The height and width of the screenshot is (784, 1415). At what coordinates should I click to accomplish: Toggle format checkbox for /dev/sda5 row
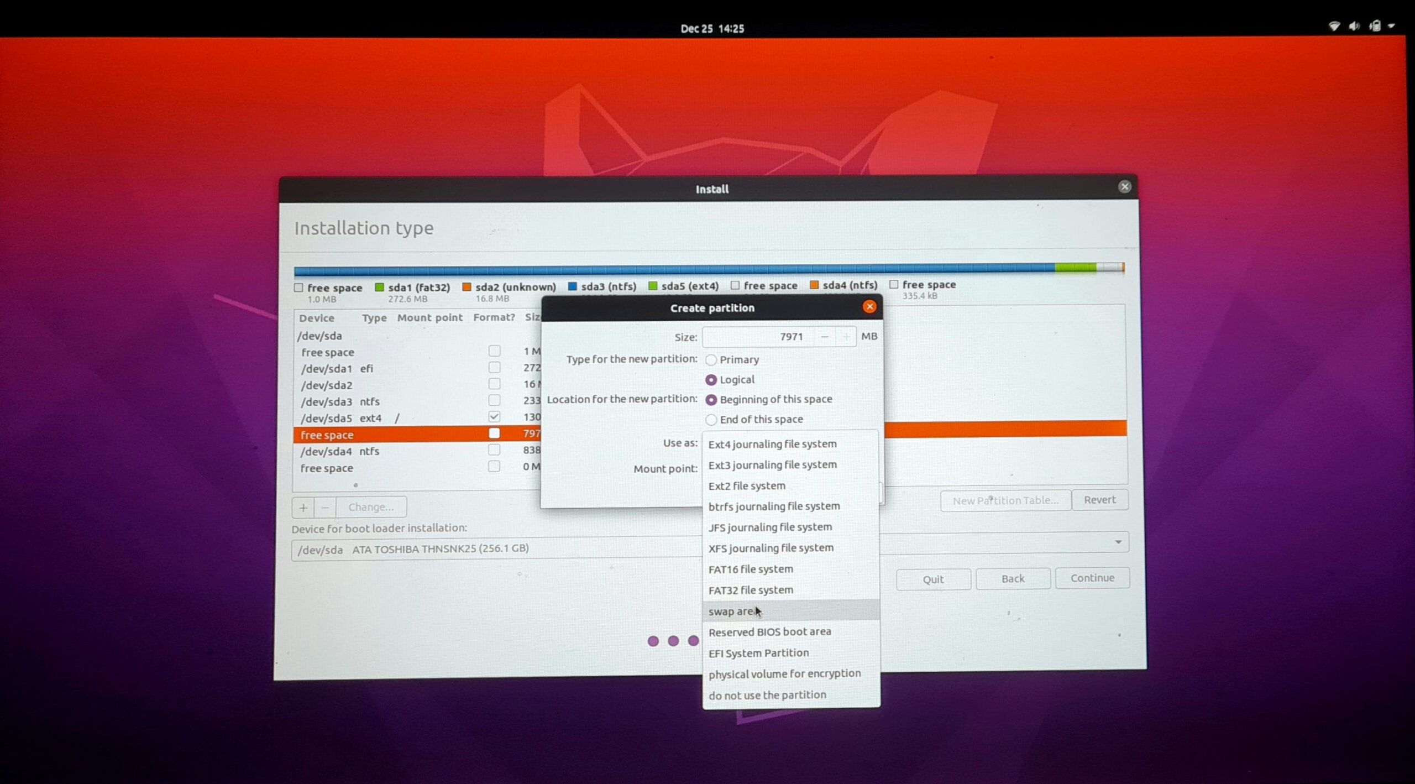494,416
